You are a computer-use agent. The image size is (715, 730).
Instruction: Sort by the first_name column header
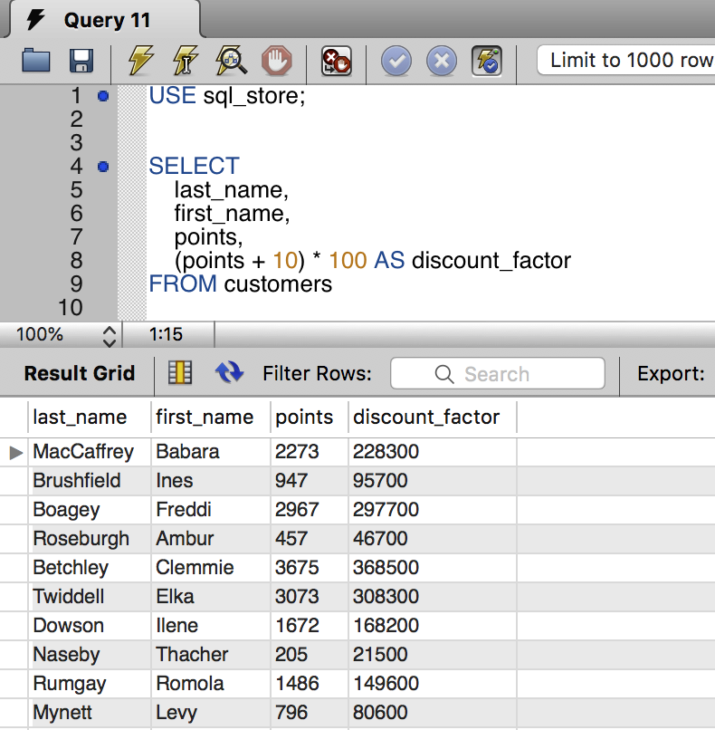211,418
